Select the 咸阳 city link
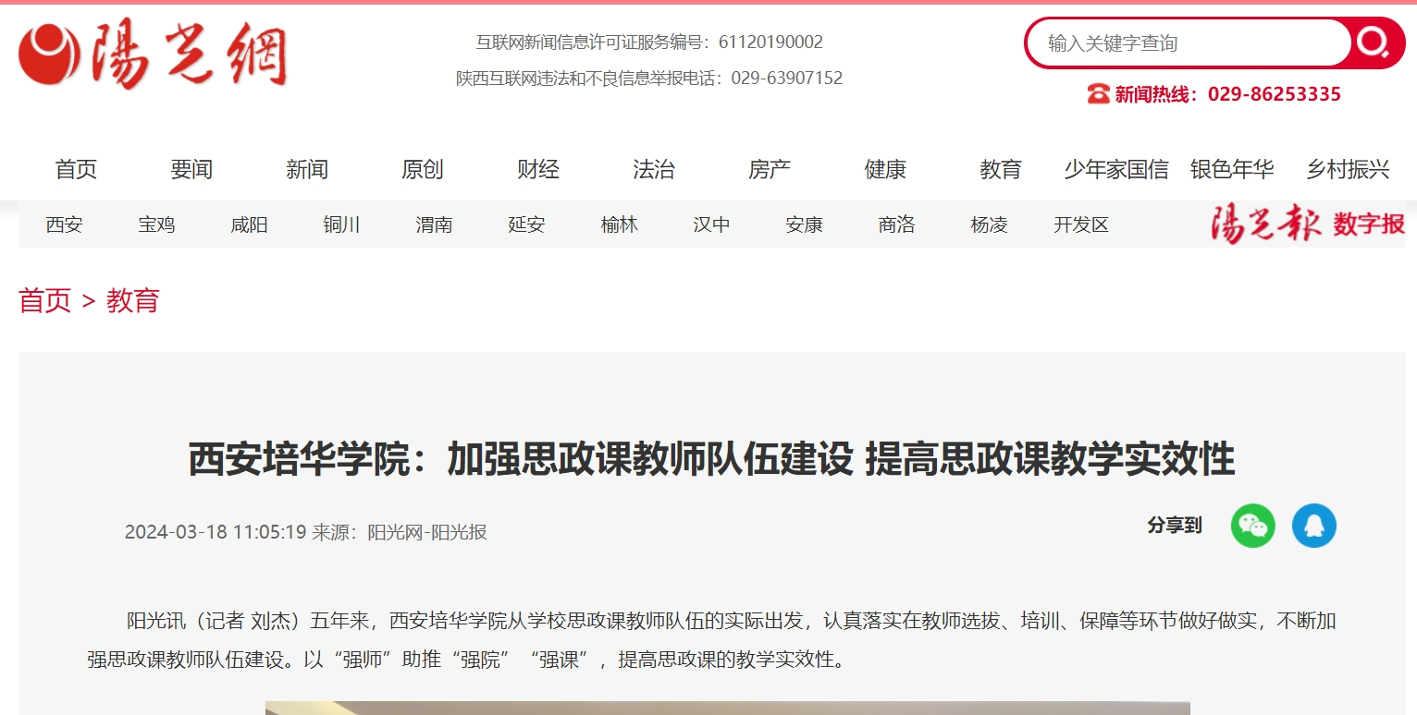Image resolution: width=1417 pixels, height=715 pixels. coord(250,224)
